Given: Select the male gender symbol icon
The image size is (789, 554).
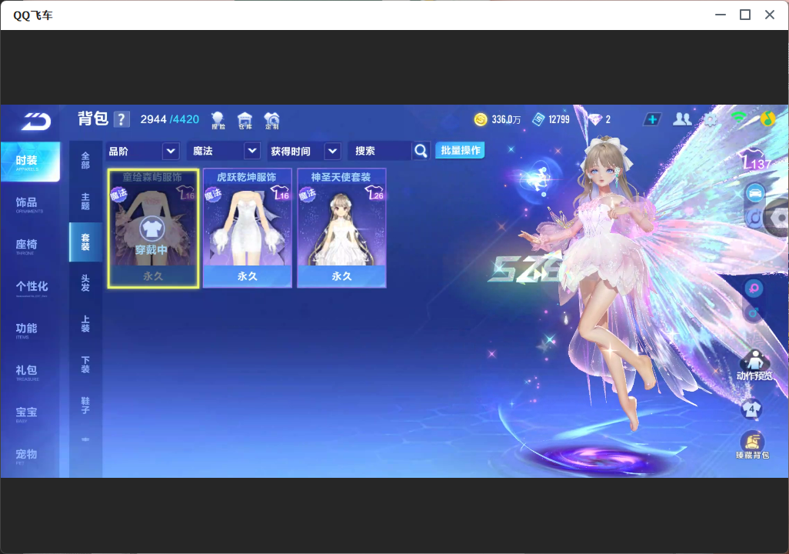Looking at the screenshot, I should pos(754,312).
